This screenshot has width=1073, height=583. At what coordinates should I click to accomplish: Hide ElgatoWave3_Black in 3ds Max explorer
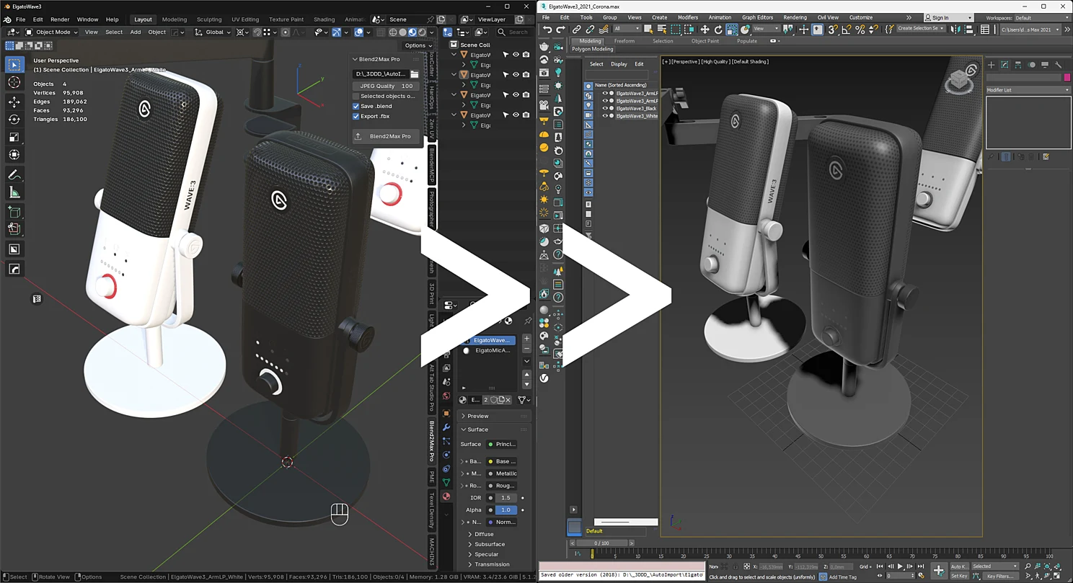[x=605, y=108]
